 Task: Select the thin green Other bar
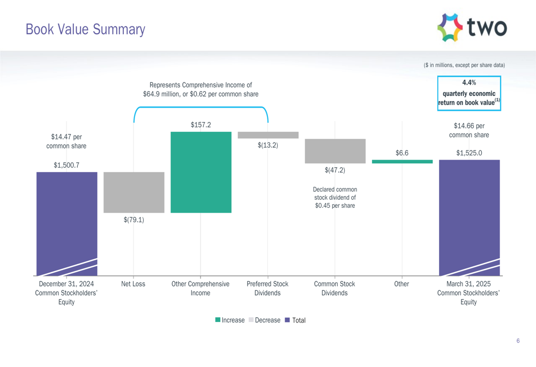(403, 162)
